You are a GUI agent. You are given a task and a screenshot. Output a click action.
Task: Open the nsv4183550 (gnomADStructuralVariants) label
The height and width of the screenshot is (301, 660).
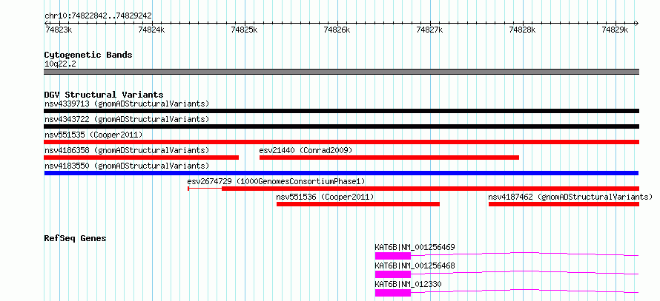click(x=127, y=166)
